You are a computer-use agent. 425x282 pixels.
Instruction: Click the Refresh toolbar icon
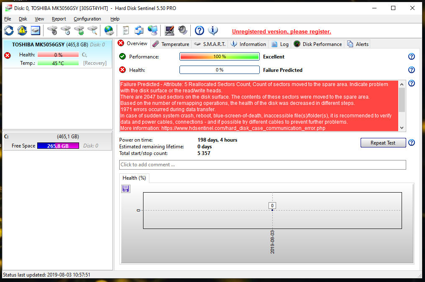[9, 30]
